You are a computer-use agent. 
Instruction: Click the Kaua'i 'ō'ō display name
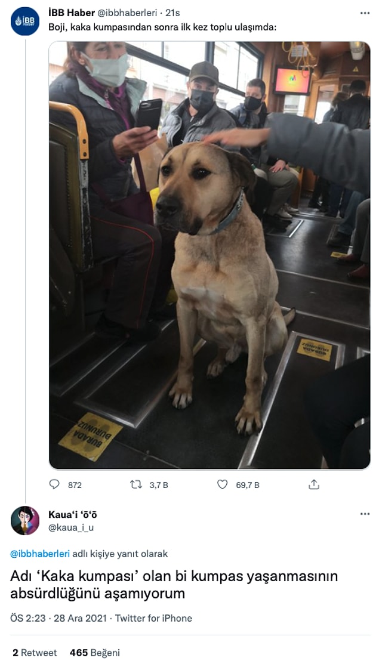tap(73, 514)
